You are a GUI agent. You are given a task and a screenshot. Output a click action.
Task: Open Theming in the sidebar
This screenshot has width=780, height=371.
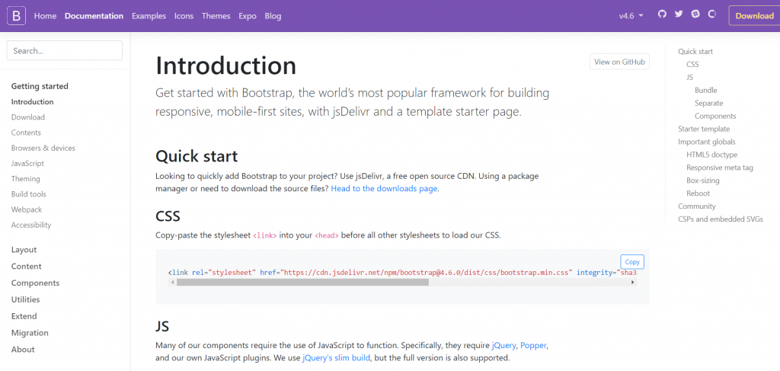pyautogui.click(x=25, y=179)
